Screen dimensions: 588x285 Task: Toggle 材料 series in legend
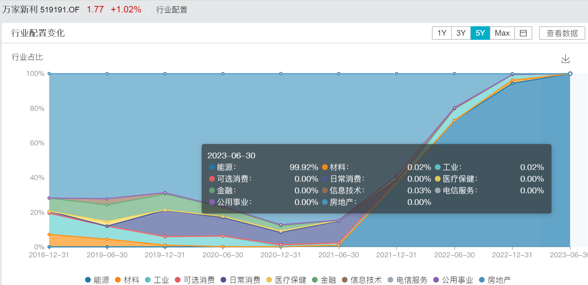click(128, 280)
